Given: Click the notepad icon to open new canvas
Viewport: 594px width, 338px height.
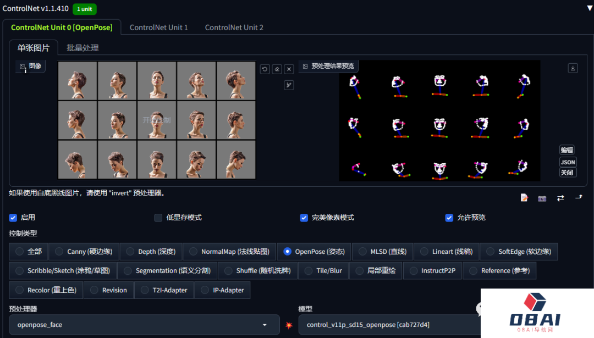Looking at the screenshot, I should pyautogui.click(x=524, y=198).
